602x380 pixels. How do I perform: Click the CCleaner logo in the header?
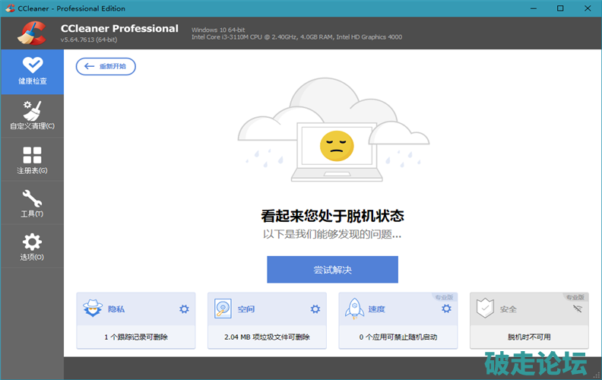pyautogui.click(x=31, y=31)
